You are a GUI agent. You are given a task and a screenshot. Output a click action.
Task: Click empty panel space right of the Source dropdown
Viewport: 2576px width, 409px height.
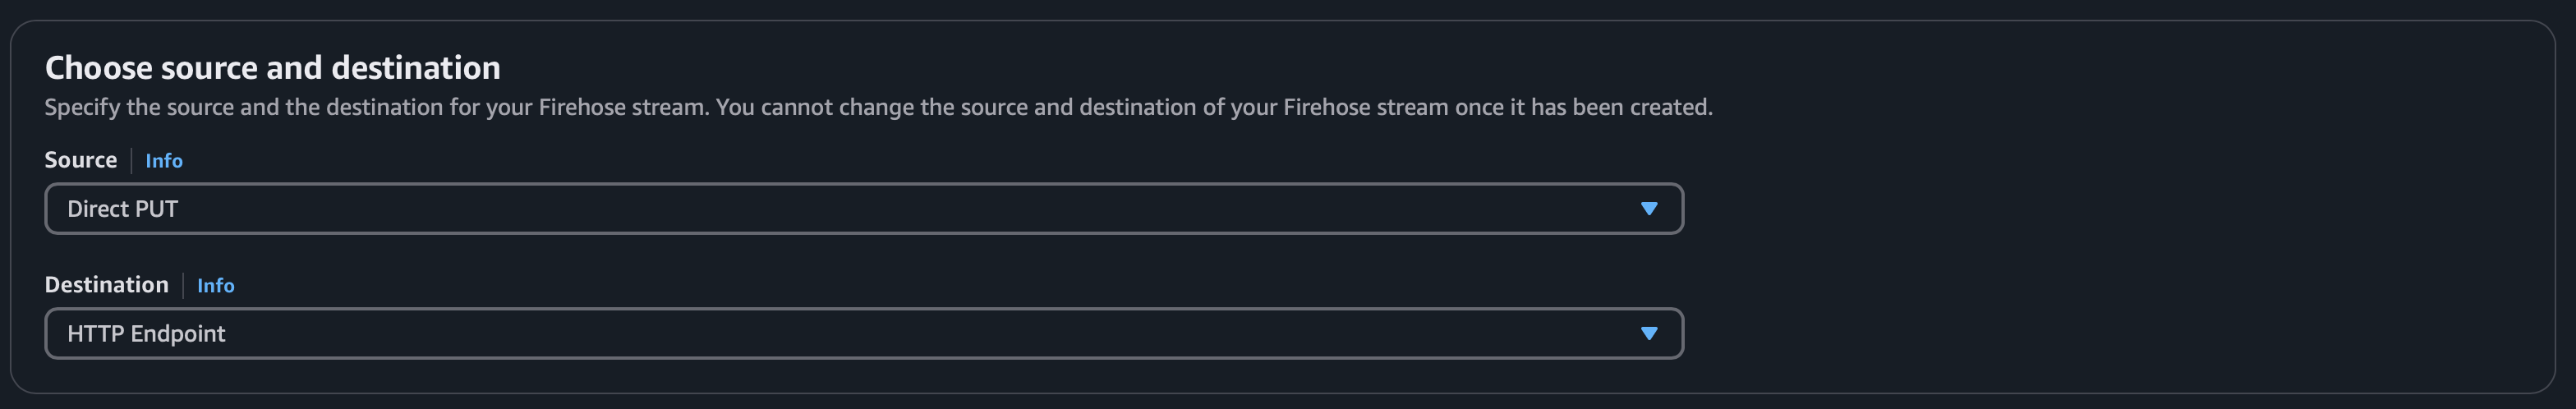(x=2100, y=209)
